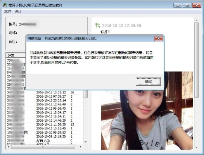The image size is (204, 155).
Task: Click the chat pane scroll-up arrow
Action: [197, 20]
